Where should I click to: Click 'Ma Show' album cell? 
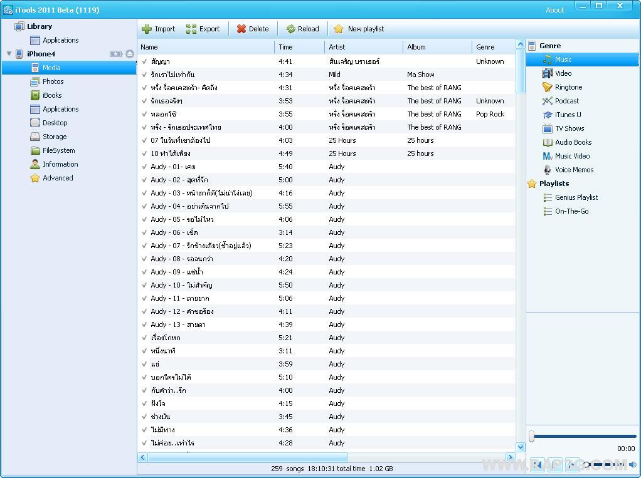421,75
